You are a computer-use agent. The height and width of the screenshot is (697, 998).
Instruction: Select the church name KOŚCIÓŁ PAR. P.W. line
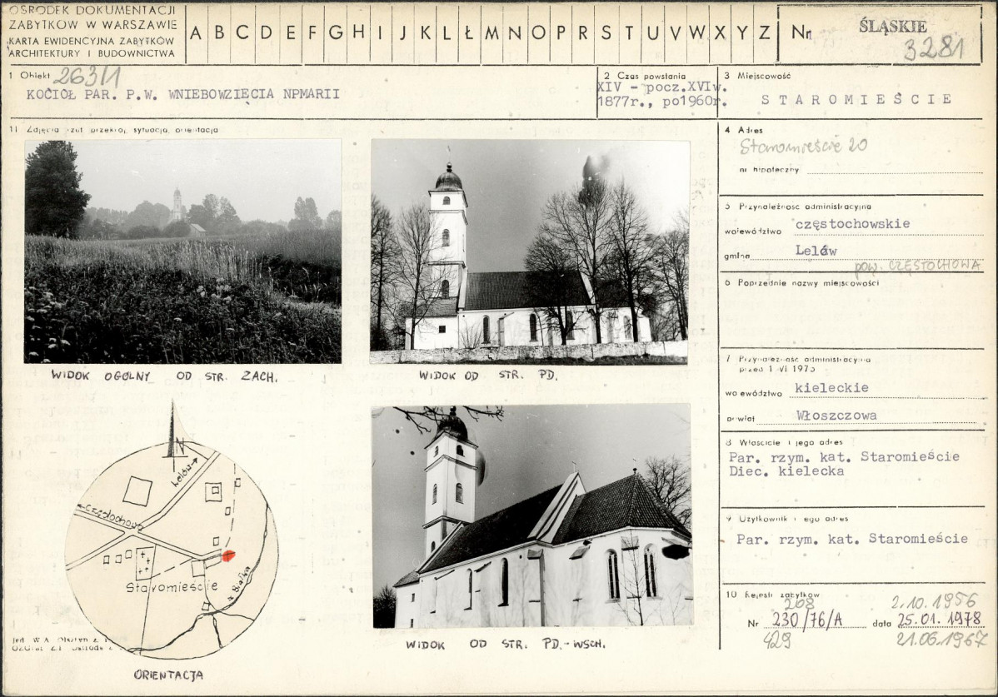(182, 95)
